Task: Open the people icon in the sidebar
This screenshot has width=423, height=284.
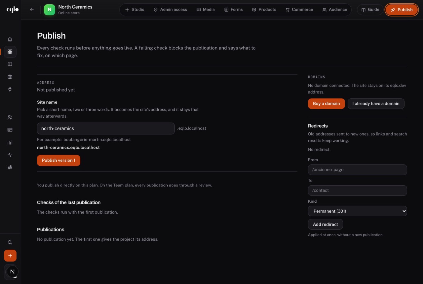Action: tap(10, 117)
